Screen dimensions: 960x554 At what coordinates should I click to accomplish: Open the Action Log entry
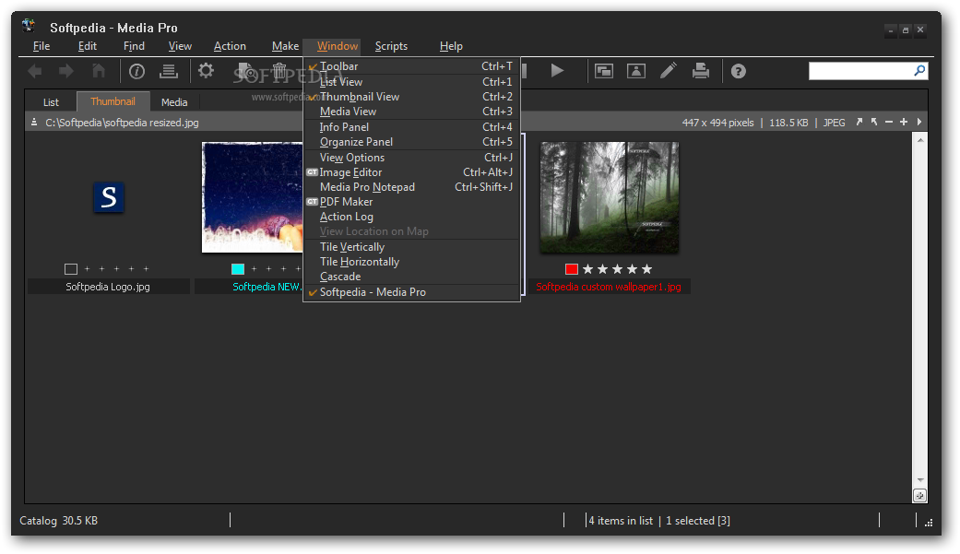click(x=411, y=217)
